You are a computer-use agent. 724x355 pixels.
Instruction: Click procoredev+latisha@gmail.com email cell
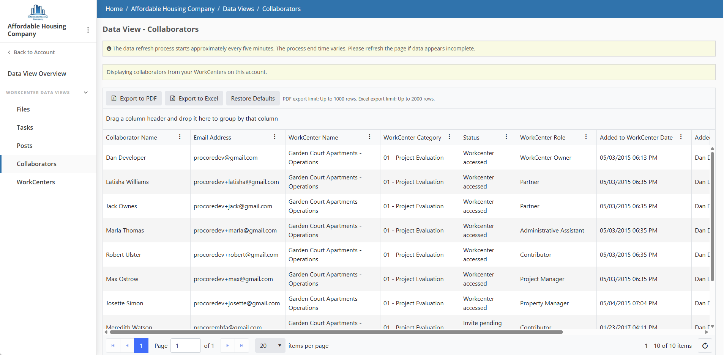coord(238,182)
